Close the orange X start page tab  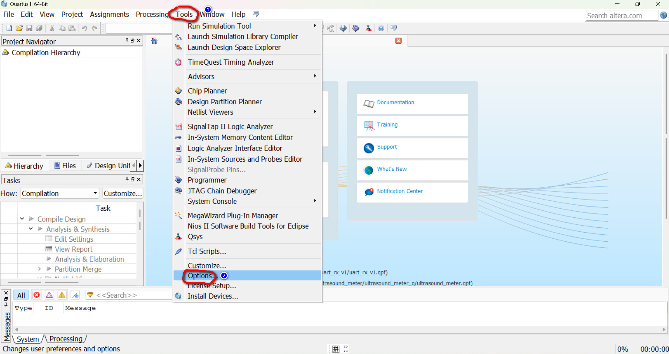(x=398, y=41)
